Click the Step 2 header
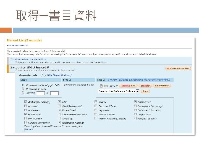 (79, 80)
